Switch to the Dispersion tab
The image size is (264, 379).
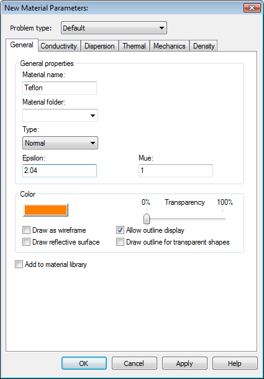tap(99, 46)
